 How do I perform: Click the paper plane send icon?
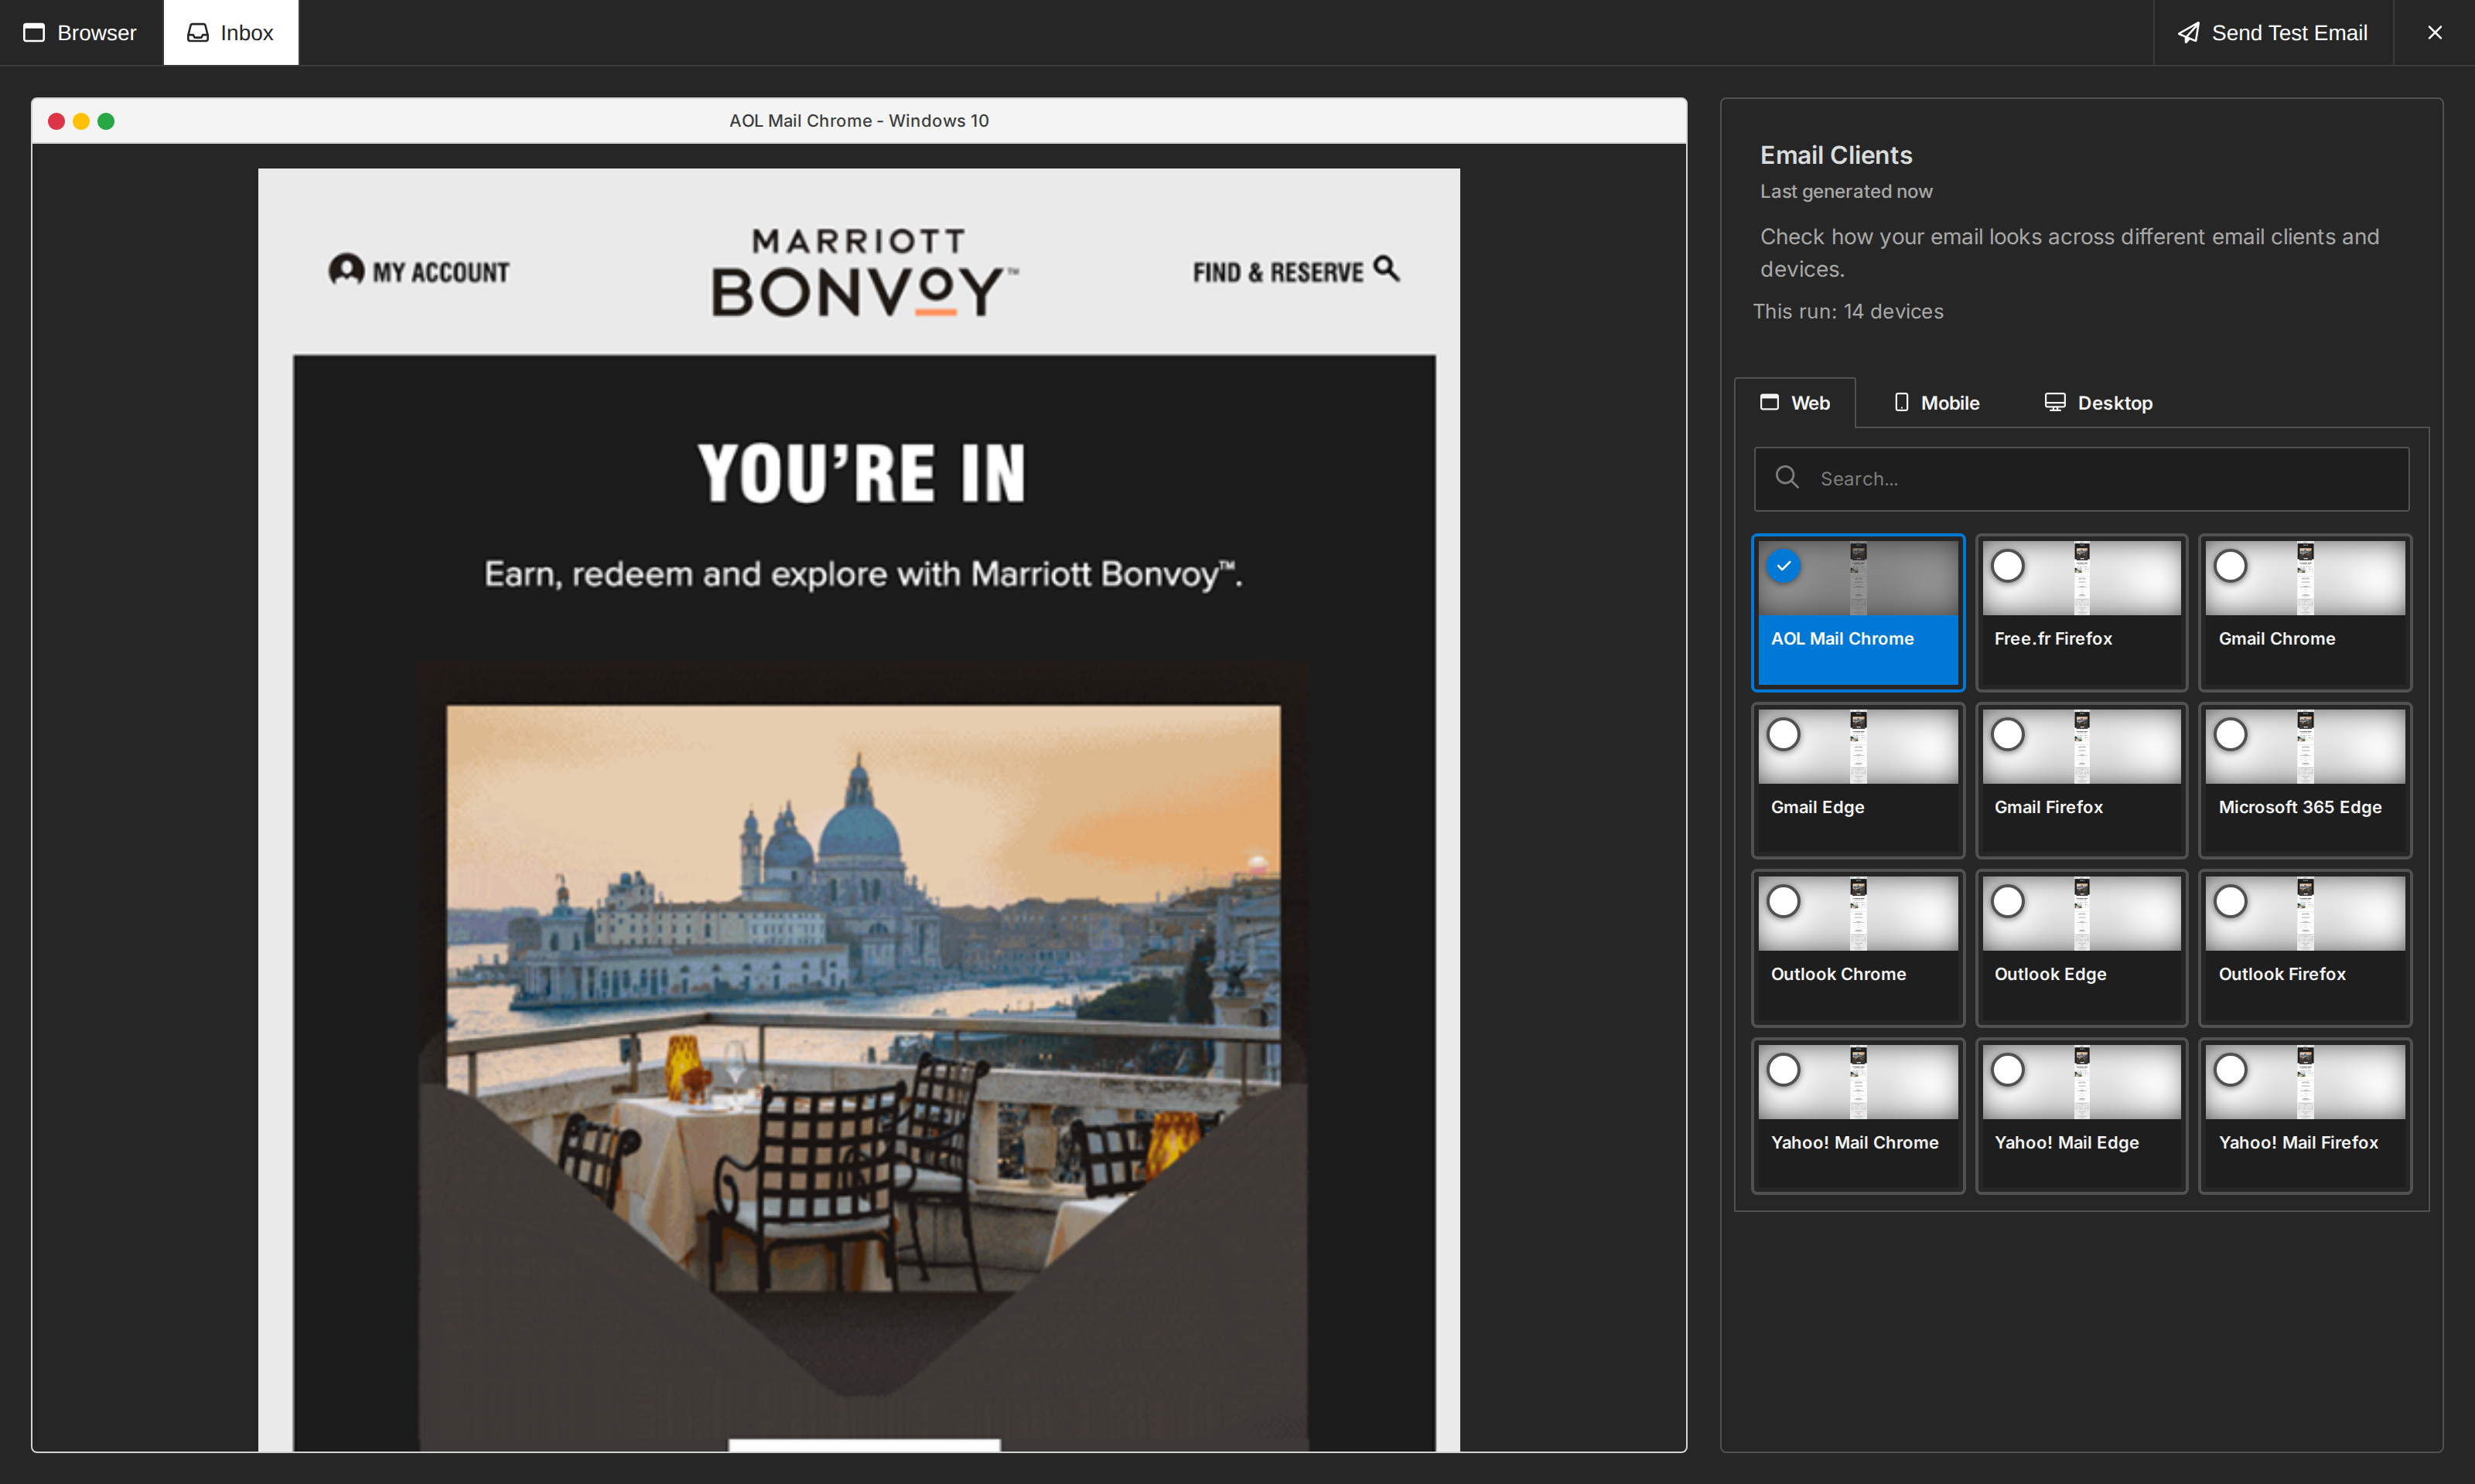click(2189, 32)
